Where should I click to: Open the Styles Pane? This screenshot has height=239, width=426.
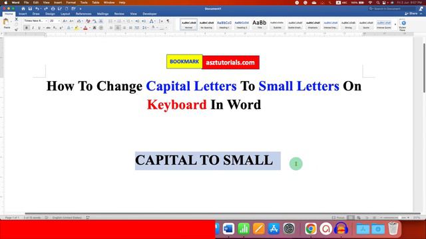(x=403, y=25)
